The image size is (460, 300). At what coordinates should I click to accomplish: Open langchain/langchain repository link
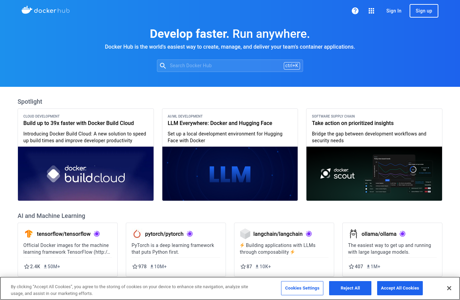(x=278, y=234)
